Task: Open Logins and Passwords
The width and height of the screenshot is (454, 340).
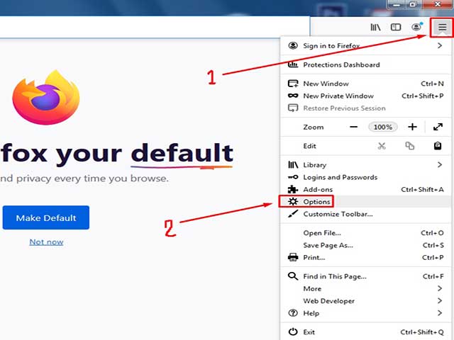Action: pyautogui.click(x=365, y=177)
